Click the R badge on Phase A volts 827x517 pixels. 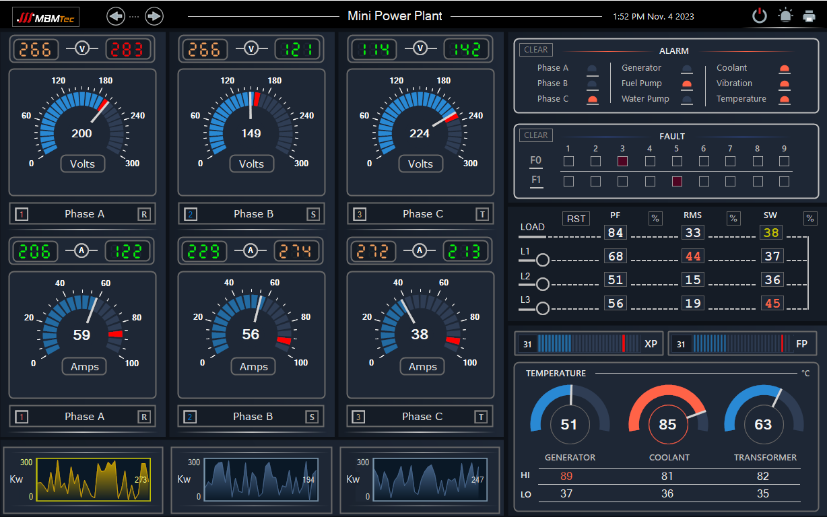[144, 214]
